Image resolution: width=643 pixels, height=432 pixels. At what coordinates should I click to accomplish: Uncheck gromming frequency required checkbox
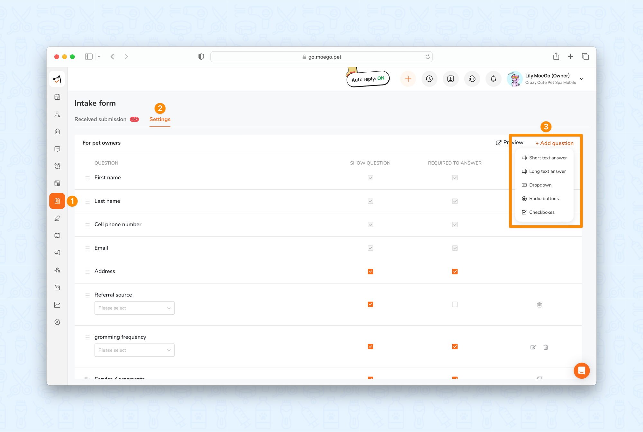(455, 346)
